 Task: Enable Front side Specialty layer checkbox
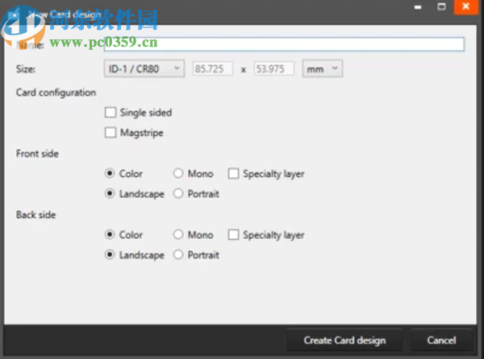[233, 173]
